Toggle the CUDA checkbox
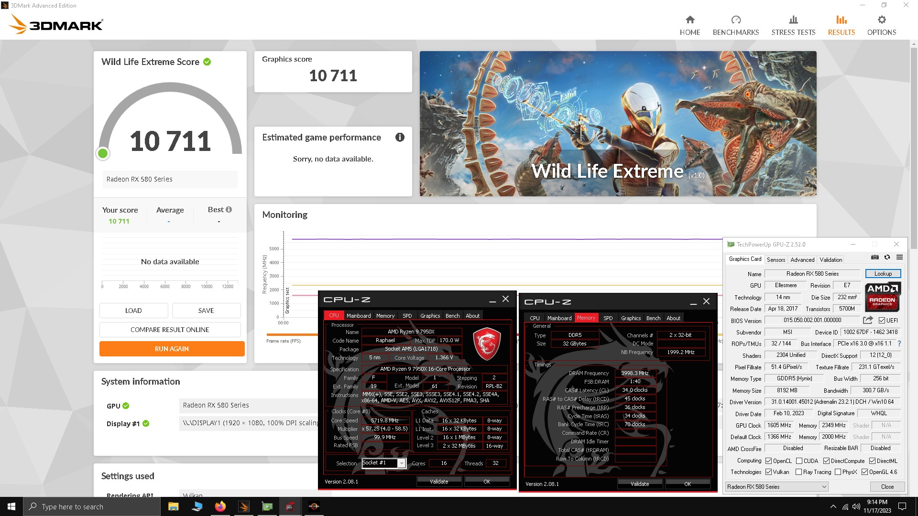 799,461
